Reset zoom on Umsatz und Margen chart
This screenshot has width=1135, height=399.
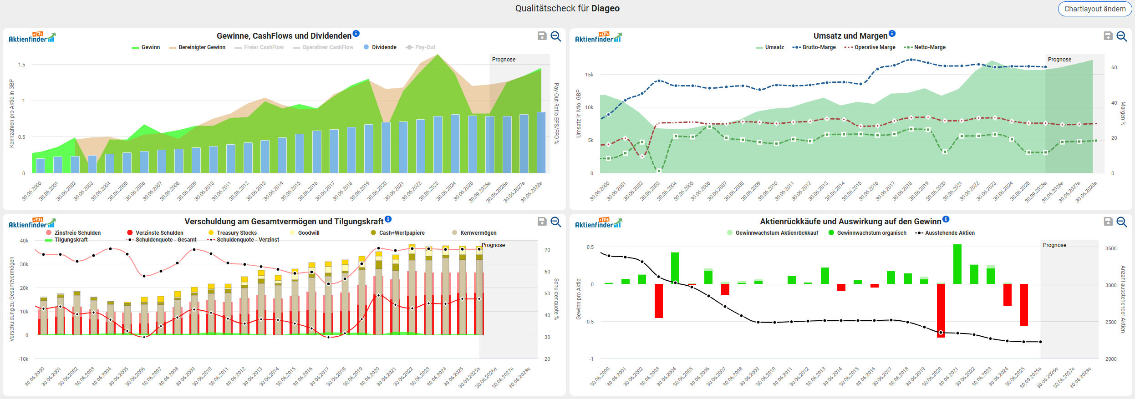1122,36
